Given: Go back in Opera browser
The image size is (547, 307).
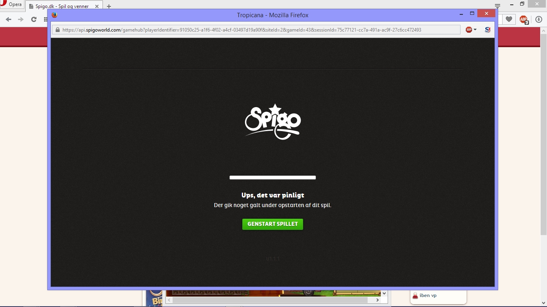Looking at the screenshot, I should 8,19.
